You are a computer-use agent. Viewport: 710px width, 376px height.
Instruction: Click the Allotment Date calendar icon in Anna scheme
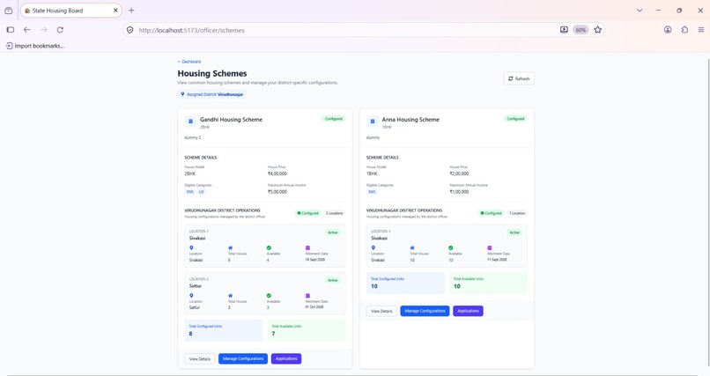click(x=490, y=248)
